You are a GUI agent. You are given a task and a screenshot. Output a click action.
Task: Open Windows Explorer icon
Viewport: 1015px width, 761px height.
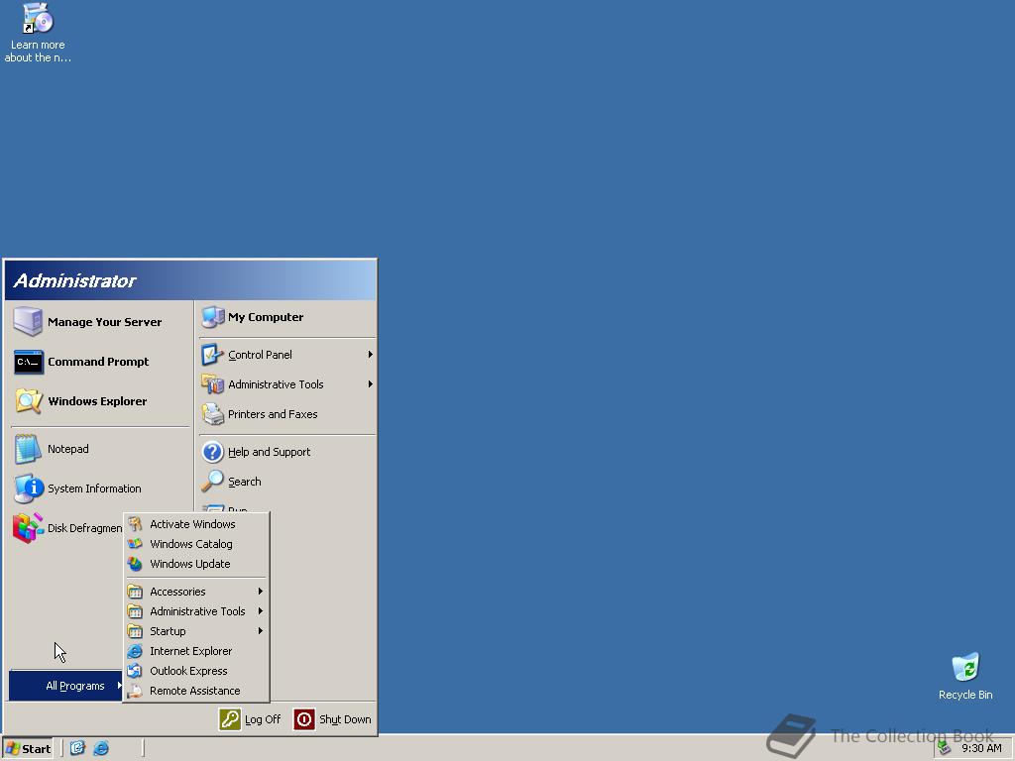tap(29, 401)
